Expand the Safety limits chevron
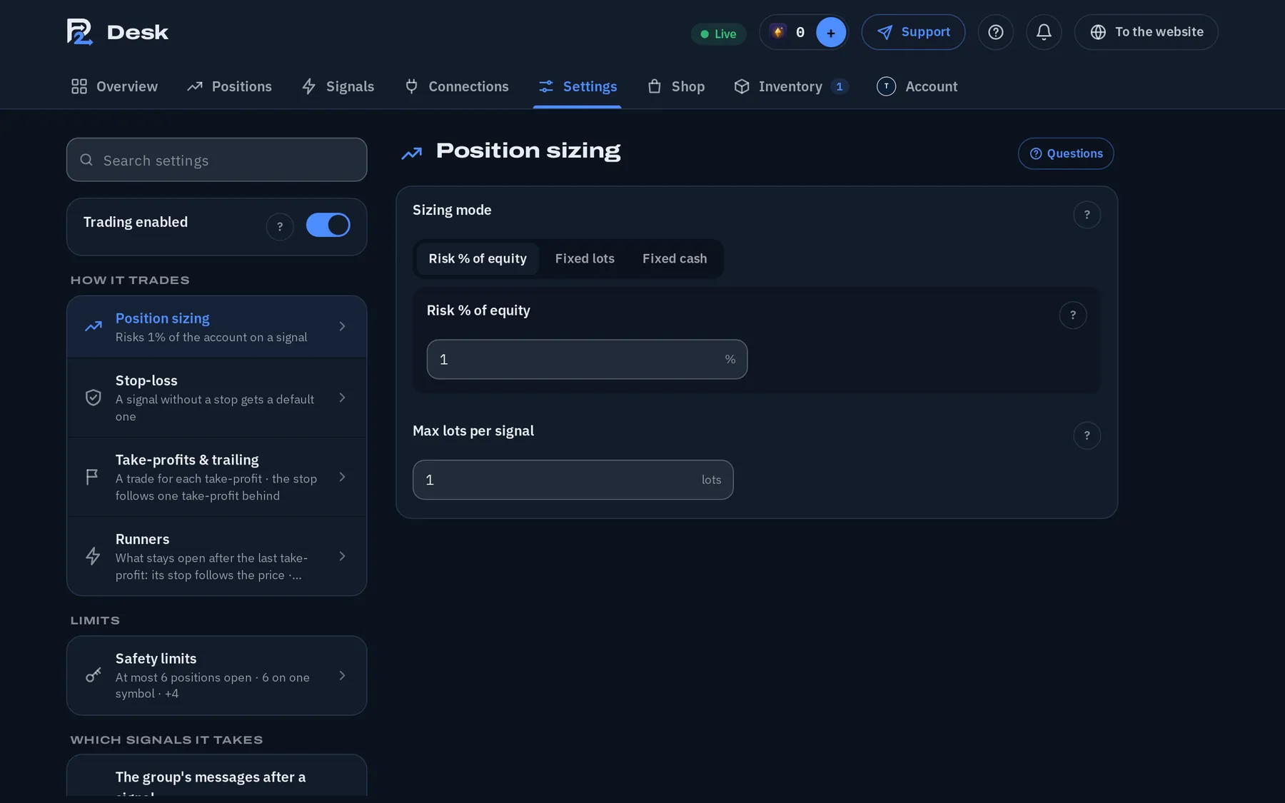The height and width of the screenshot is (803, 1285). coord(343,675)
